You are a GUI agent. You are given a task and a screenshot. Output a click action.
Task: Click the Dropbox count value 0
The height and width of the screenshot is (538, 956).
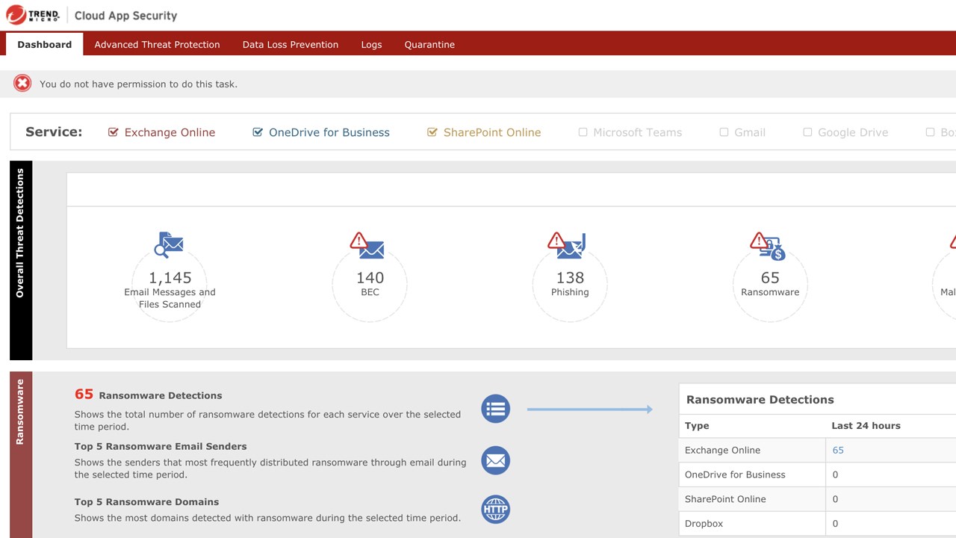(x=835, y=524)
